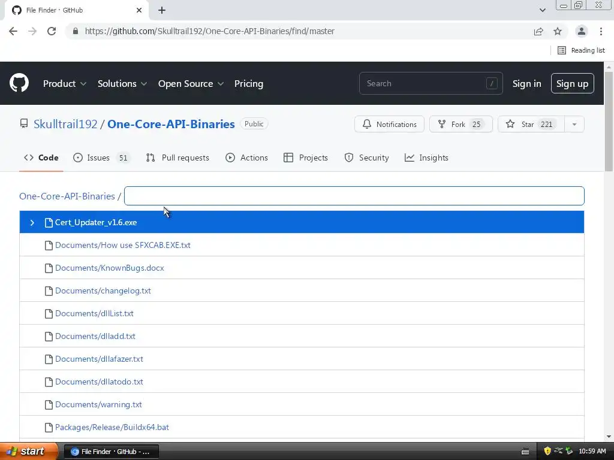The width and height of the screenshot is (614, 460).
Task: Click the scrollbar down arrow
Action: click(x=609, y=437)
